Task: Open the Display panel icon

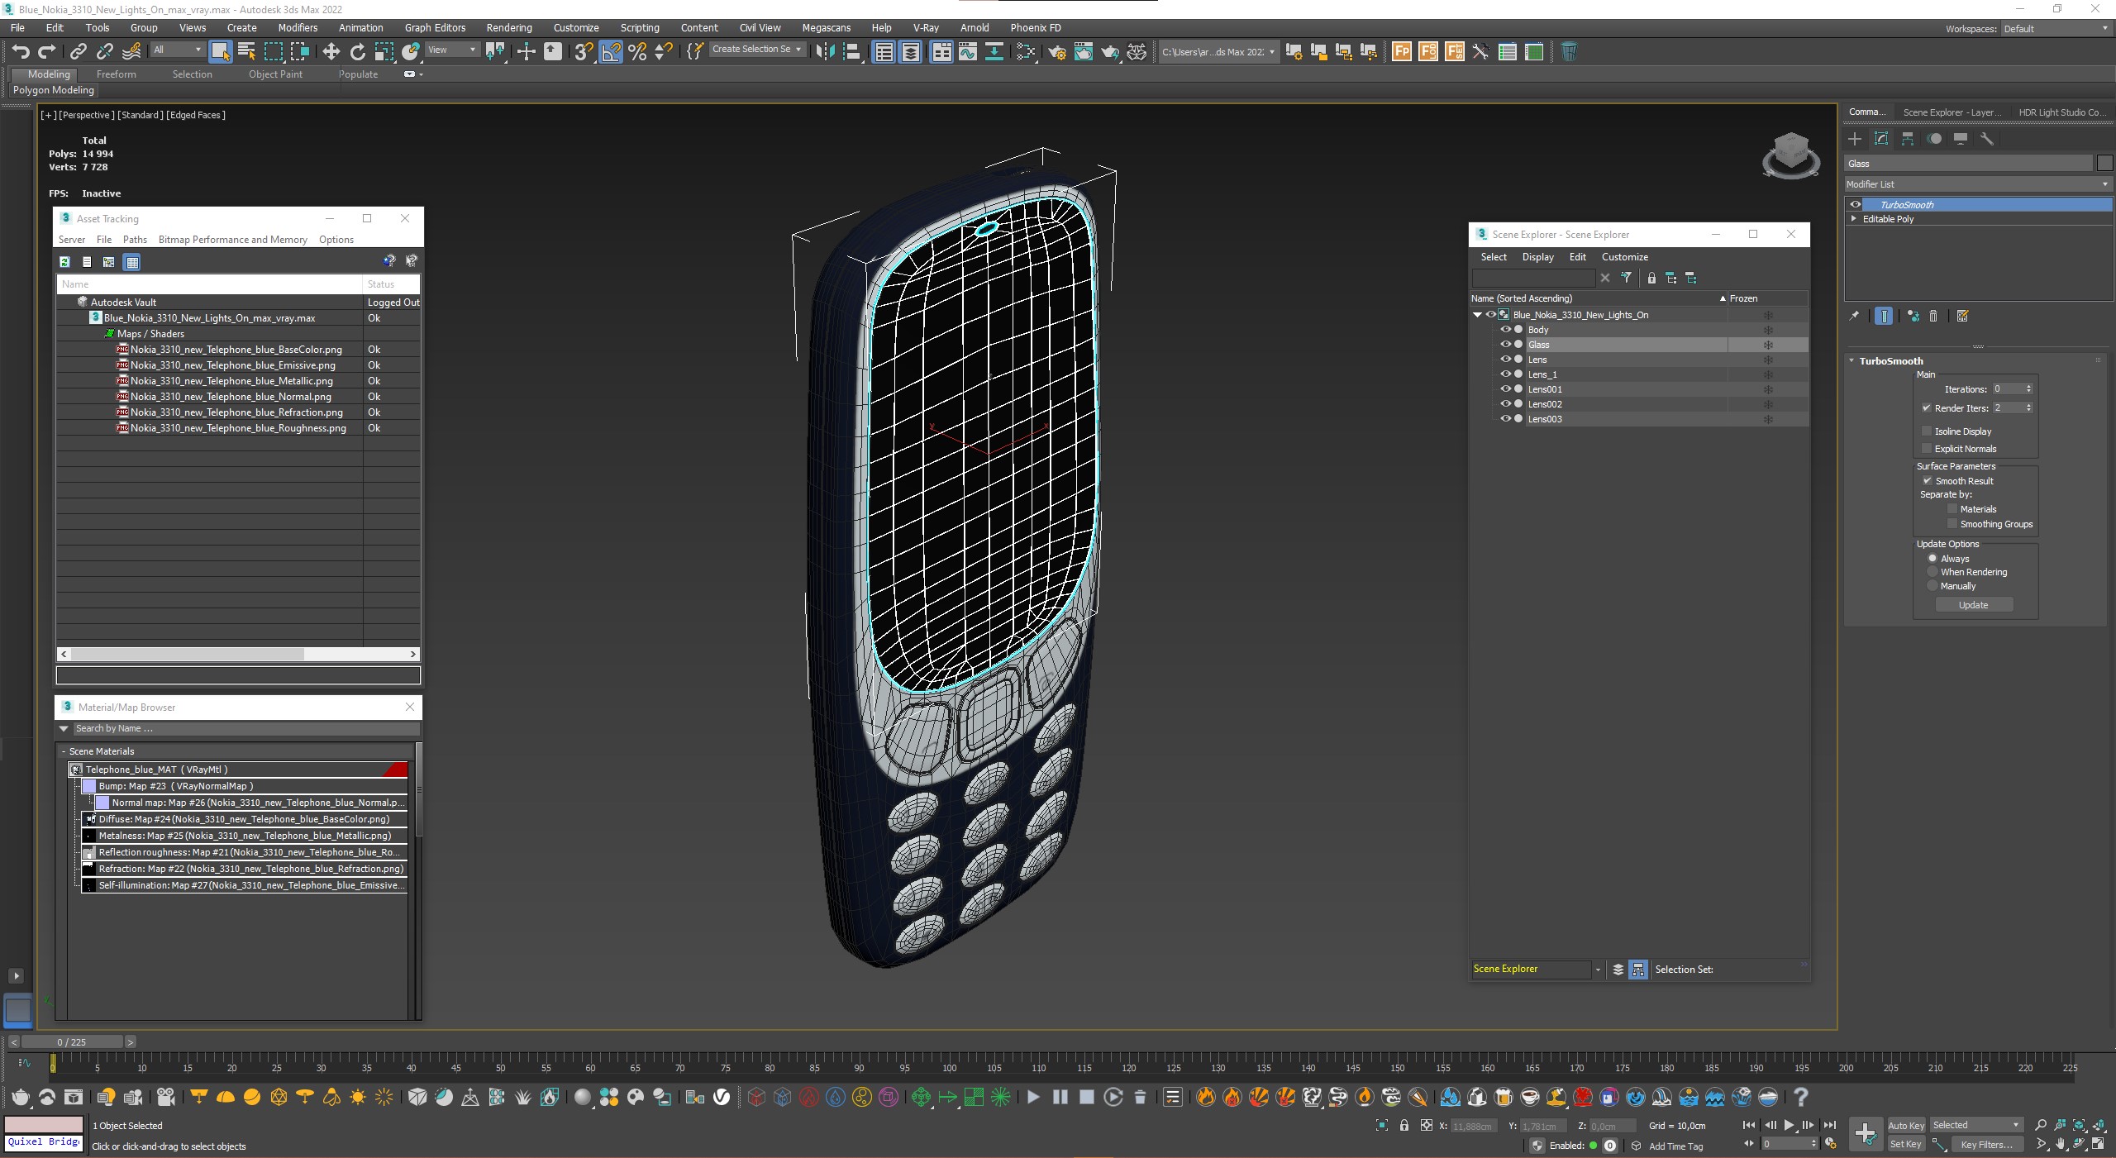Action: point(1961,139)
